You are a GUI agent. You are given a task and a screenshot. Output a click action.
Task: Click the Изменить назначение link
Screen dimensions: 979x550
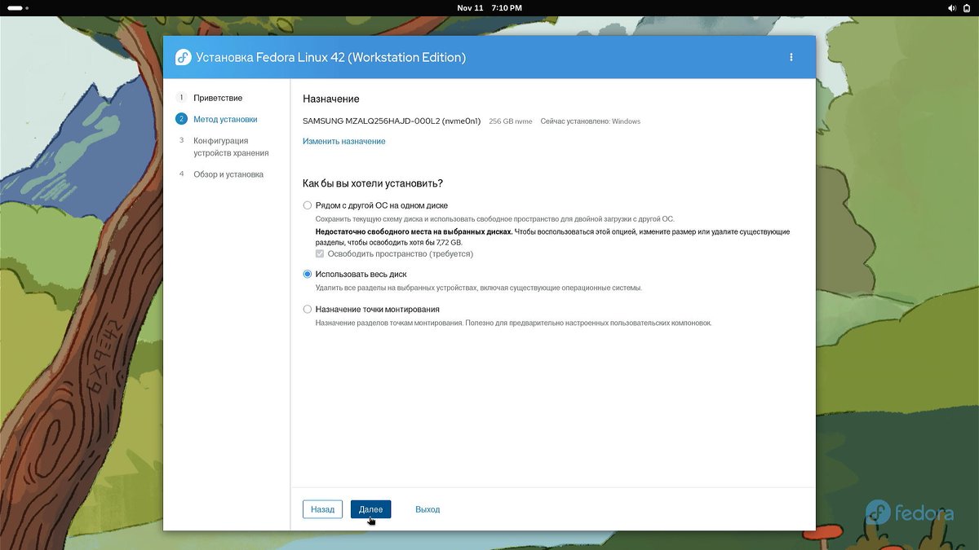pyautogui.click(x=343, y=142)
